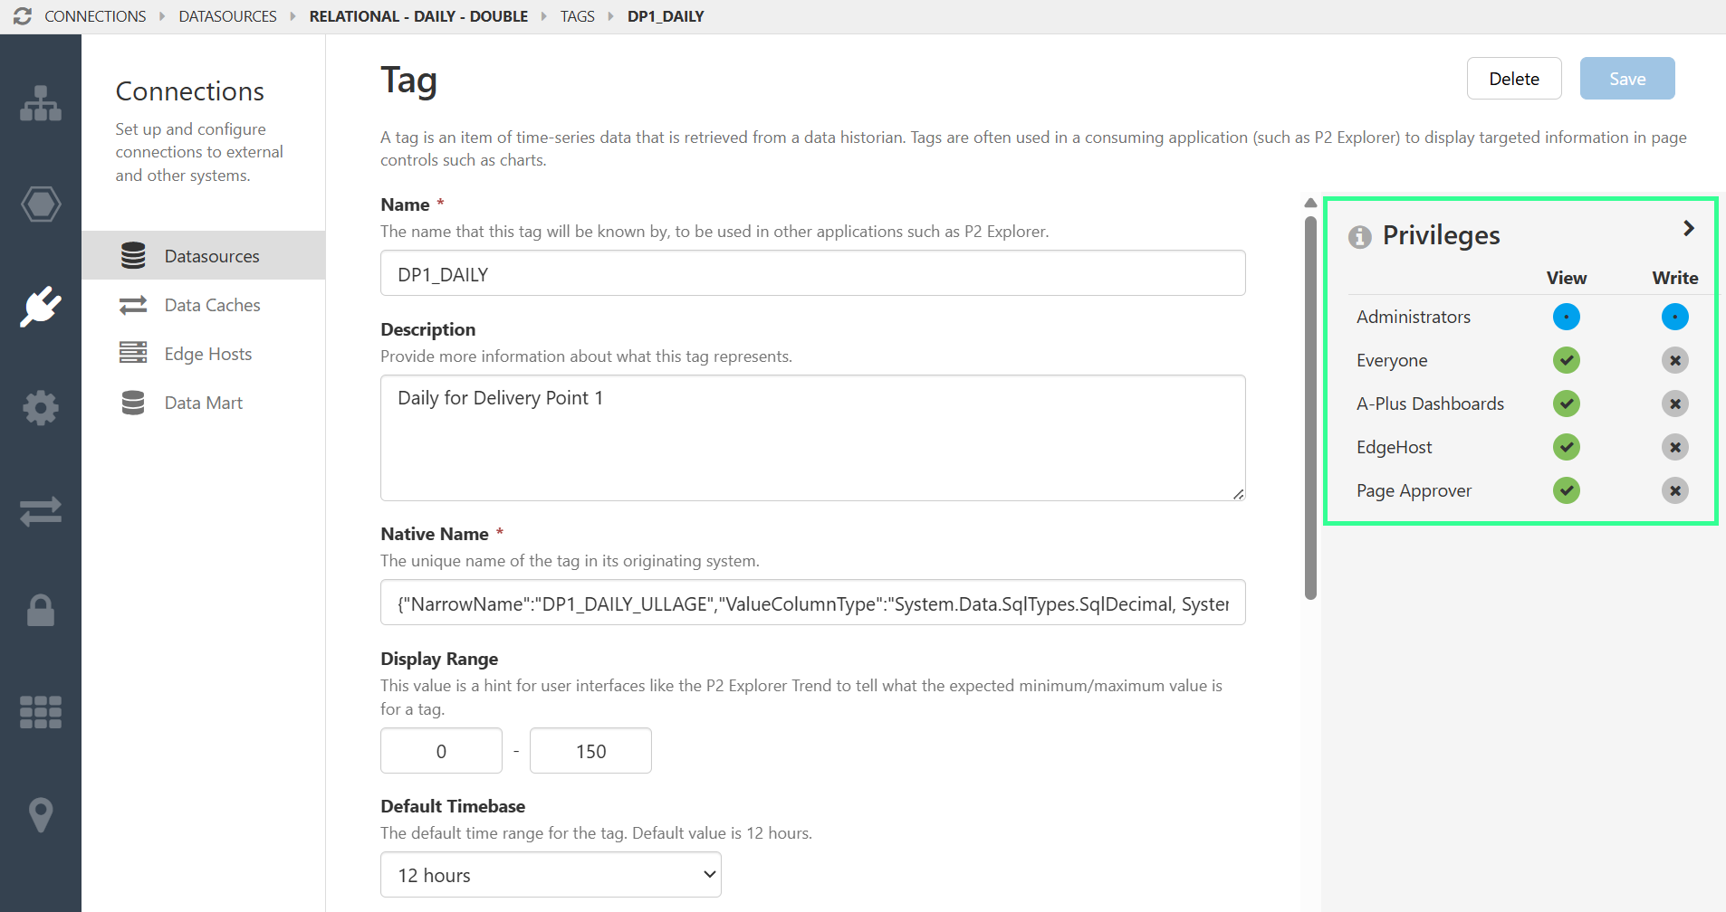Open Datasources in the Connections menu

click(211, 255)
